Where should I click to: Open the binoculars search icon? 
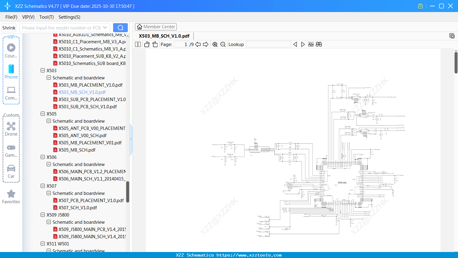319,44
